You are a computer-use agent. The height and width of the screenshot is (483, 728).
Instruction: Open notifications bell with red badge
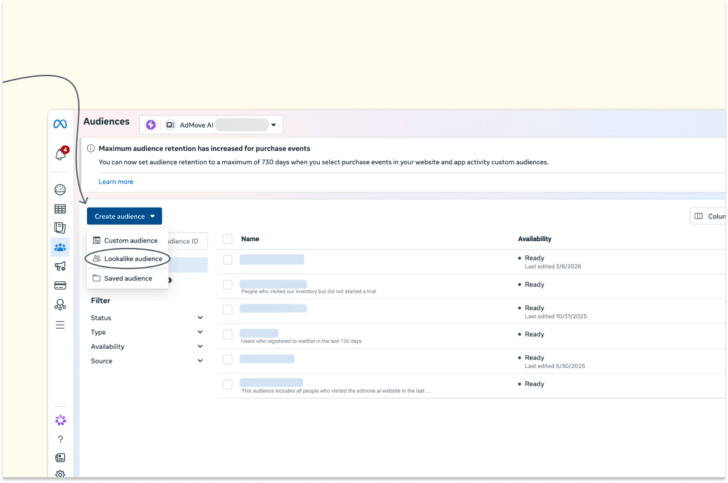61,154
